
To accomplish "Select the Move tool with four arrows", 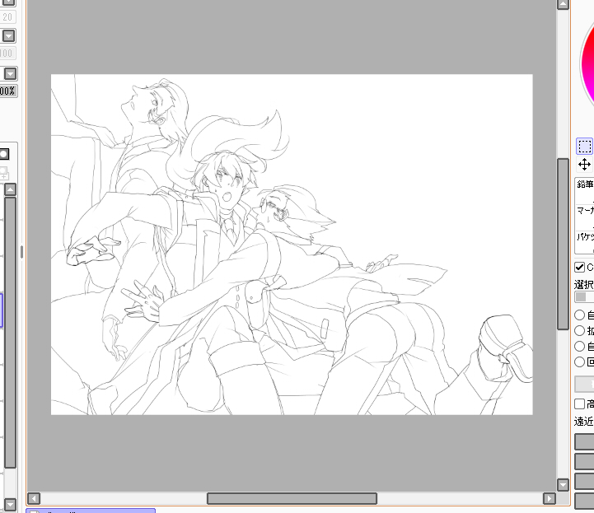I will click(585, 165).
